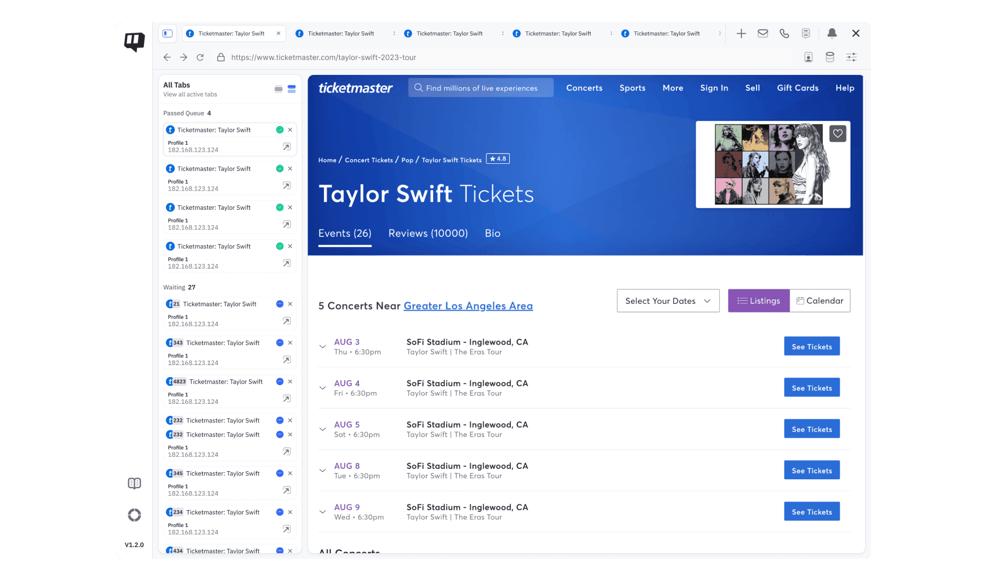Expand the AUG 8 concert details chevron

[323, 471]
